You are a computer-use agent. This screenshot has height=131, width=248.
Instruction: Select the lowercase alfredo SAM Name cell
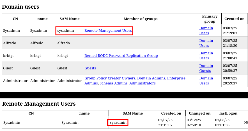tap(64, 43)
